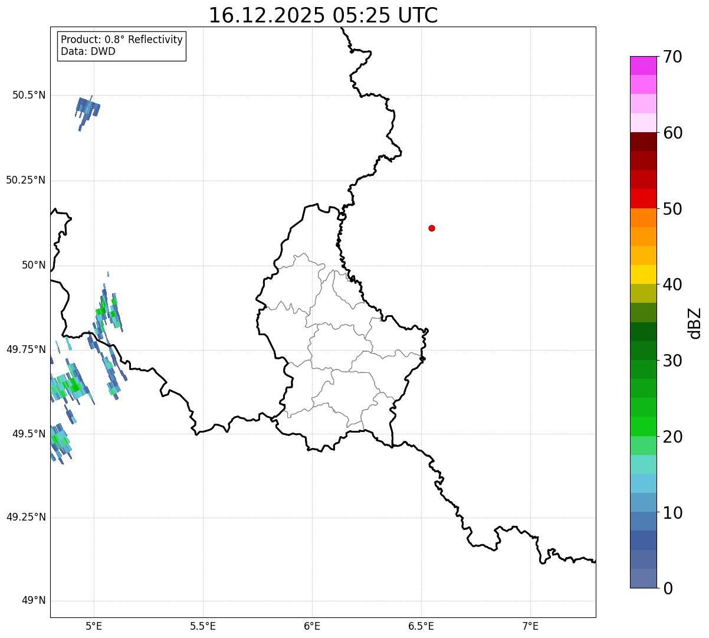Viewport: 709px width, 638px height.
Task: Pick the orange colorbar swatch below 50
Action: tap(643, 218)
